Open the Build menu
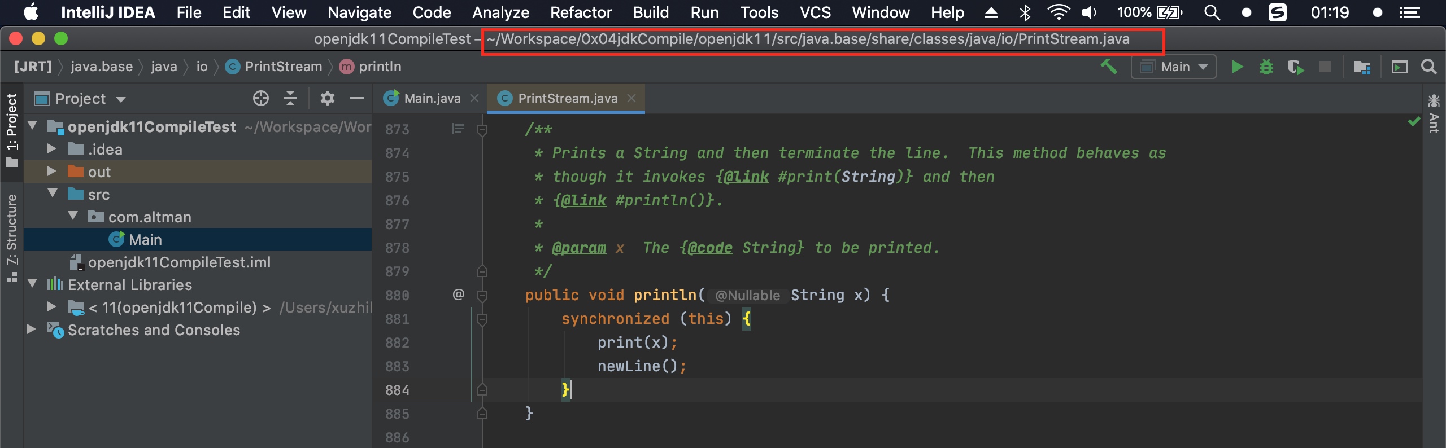The width and height of the screenshot is (1446, 448). 651,12
